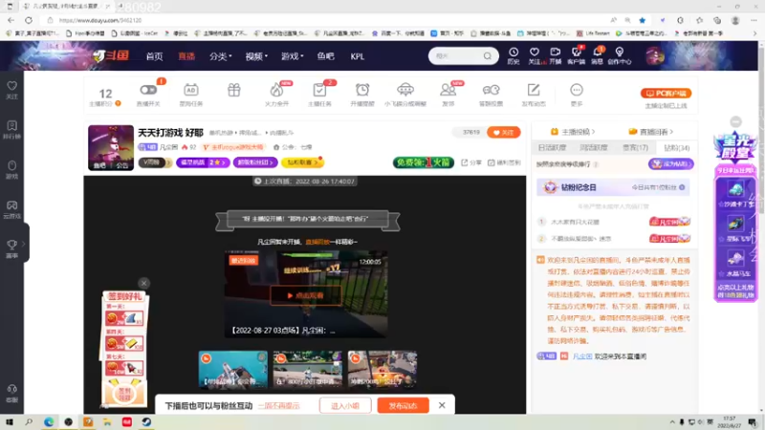Open 直播 in the Douyu navigation
The image size is (765, 430).
[x=186, y=56]
